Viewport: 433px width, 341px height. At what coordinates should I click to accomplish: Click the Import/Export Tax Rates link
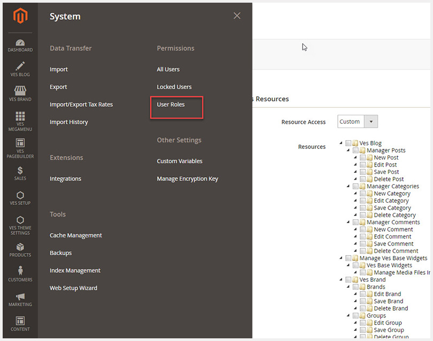click(81, 105)
